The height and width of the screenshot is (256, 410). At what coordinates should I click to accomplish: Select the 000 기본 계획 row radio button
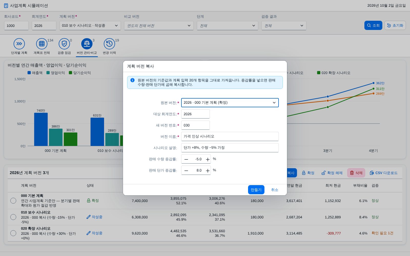pos(13,201)
